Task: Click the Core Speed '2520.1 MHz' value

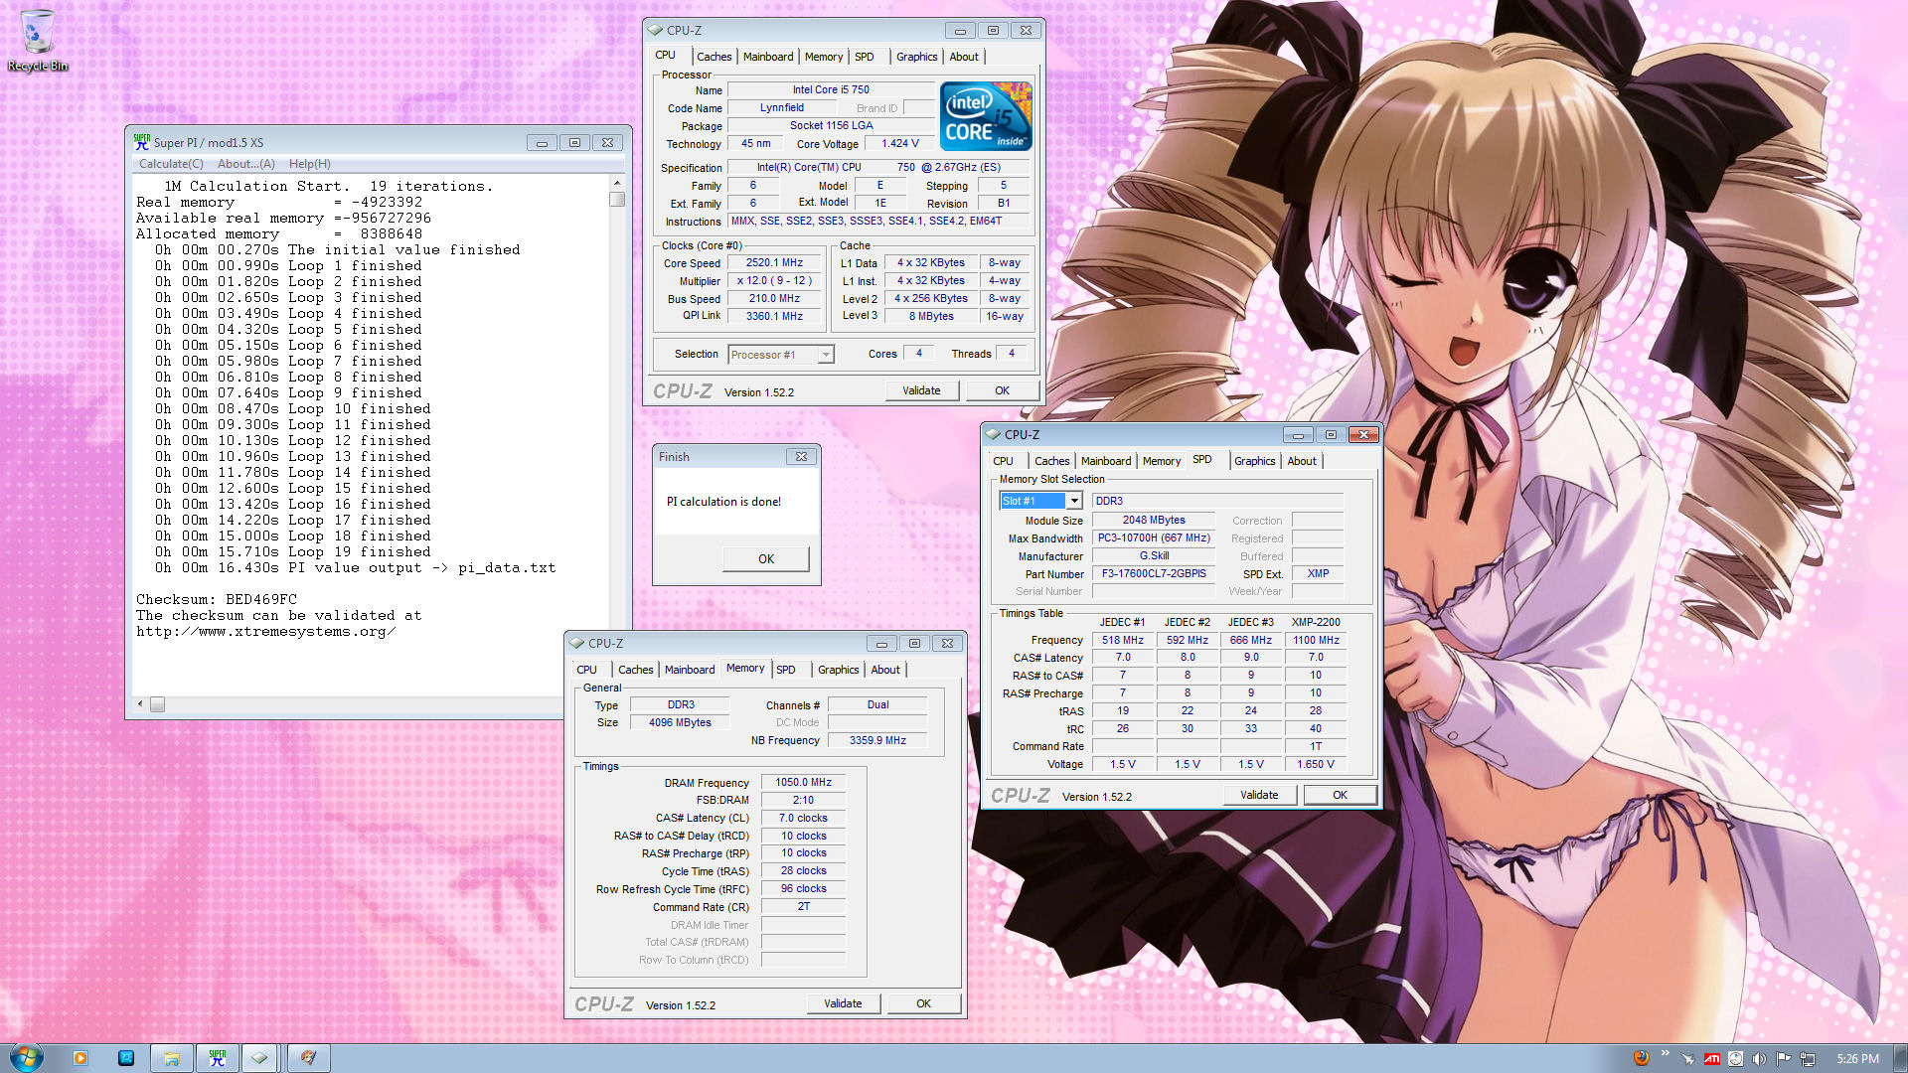Action: 774,263
